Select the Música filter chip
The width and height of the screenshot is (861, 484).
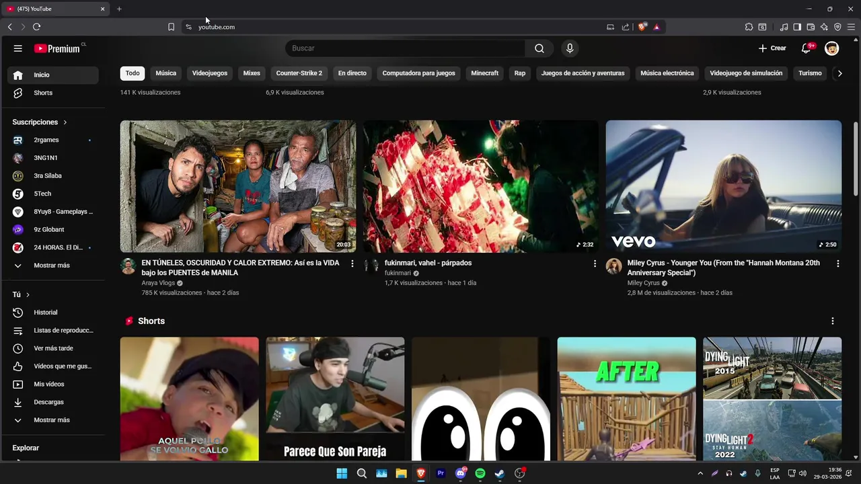[166, 73]
